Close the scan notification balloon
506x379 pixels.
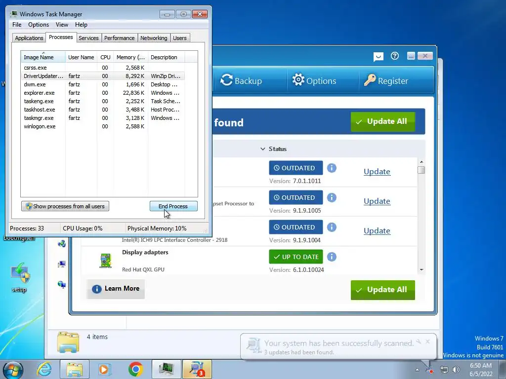click(427, 341)
